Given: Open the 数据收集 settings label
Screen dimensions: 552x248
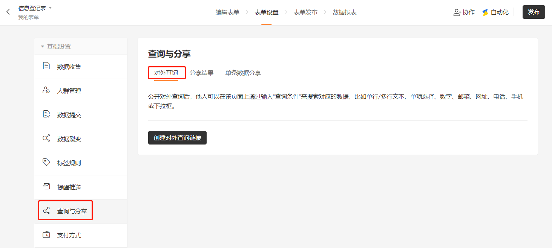Looking at the screenshot, I should point(69,67).
